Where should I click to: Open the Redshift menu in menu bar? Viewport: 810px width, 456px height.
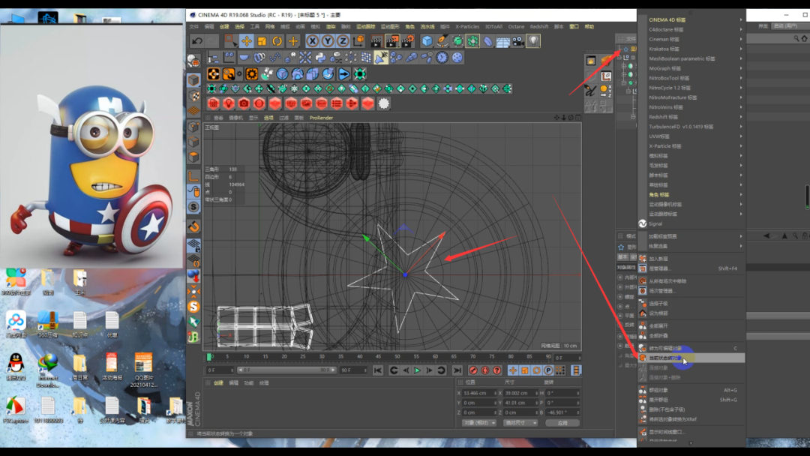(x=538, y=26)
